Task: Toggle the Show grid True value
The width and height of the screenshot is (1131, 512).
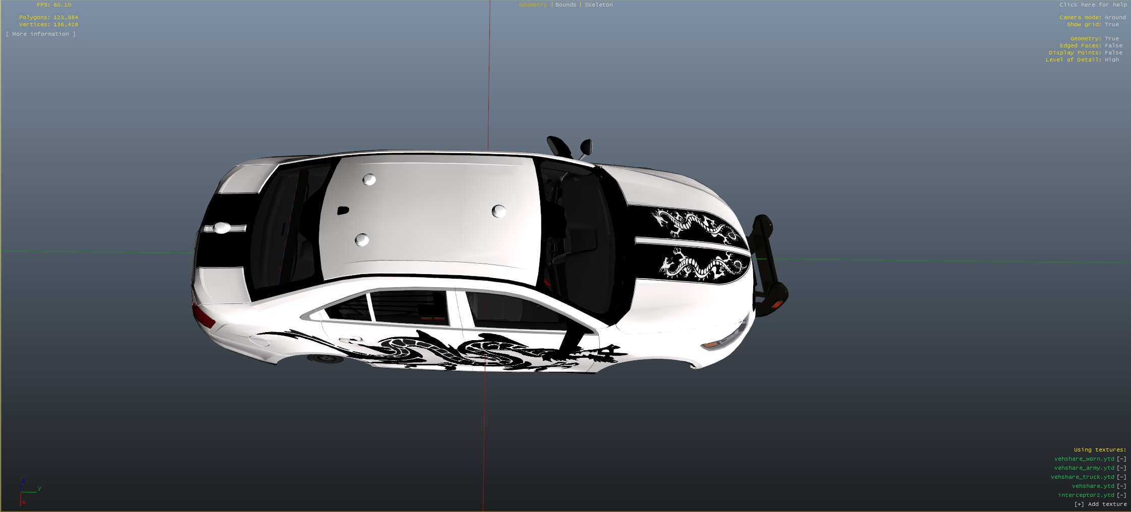Action: [1111, 25]
